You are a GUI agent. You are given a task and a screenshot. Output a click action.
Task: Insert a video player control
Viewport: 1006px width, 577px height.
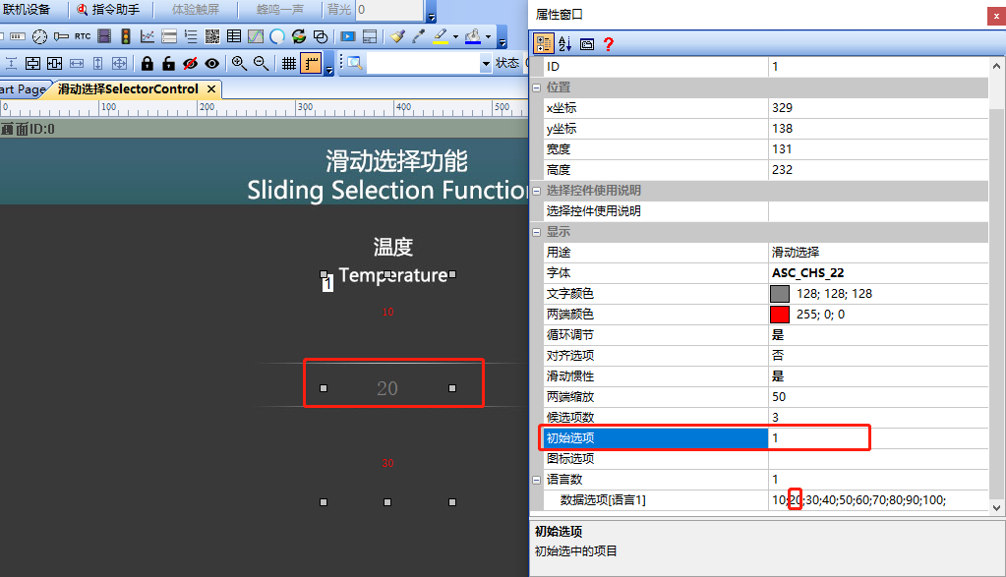pyautogui.click(x=348, y=36)
